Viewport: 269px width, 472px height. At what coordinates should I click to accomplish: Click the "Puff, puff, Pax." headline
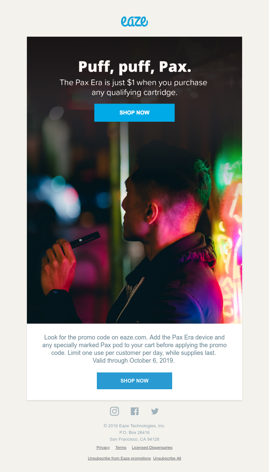[x=134, y=66]
